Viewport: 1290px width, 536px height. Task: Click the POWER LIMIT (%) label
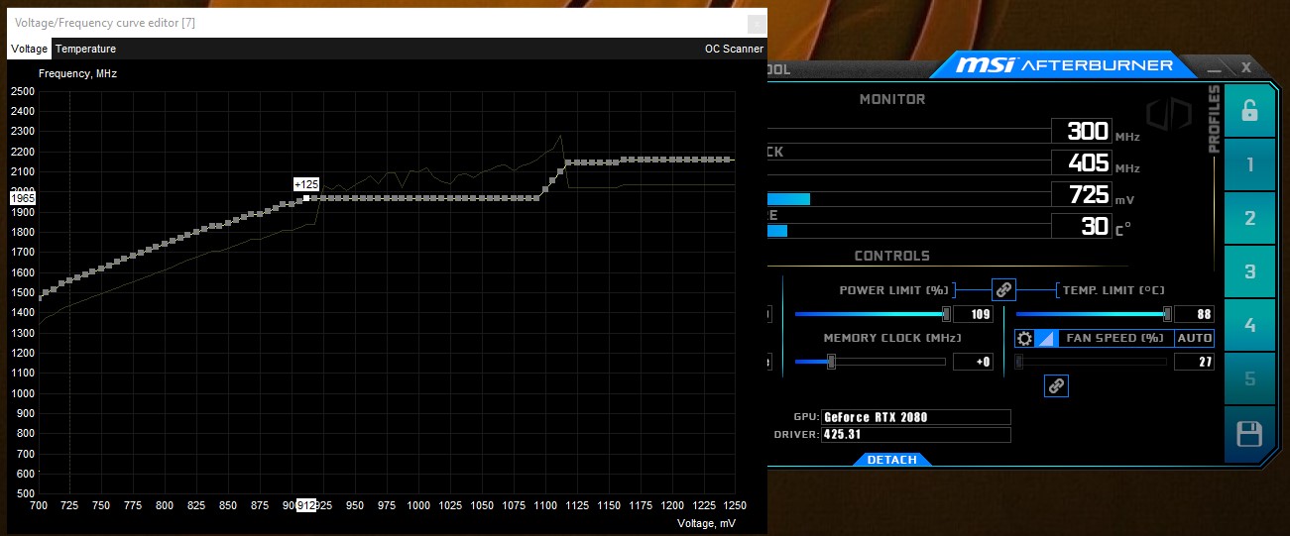tap(895, 290)
